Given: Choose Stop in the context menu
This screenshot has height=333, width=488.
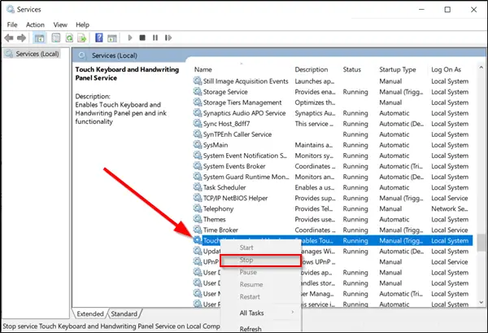Looking at the screenshot, I should tap(247, 260).
